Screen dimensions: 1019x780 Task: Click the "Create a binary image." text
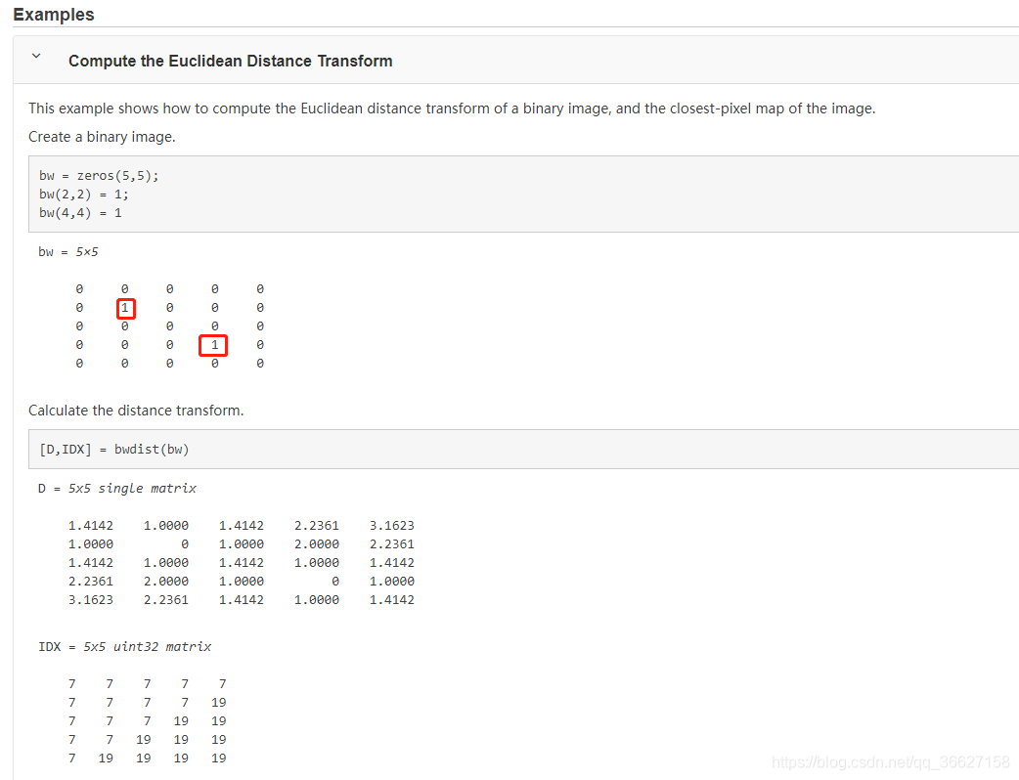coord(102,137)
